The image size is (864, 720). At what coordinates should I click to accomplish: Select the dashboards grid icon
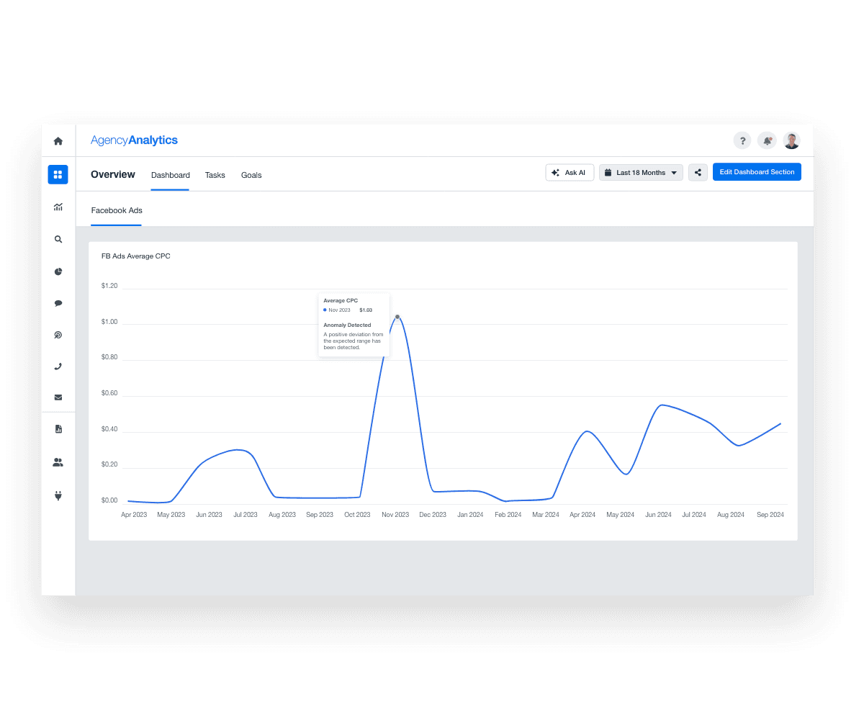58,174
